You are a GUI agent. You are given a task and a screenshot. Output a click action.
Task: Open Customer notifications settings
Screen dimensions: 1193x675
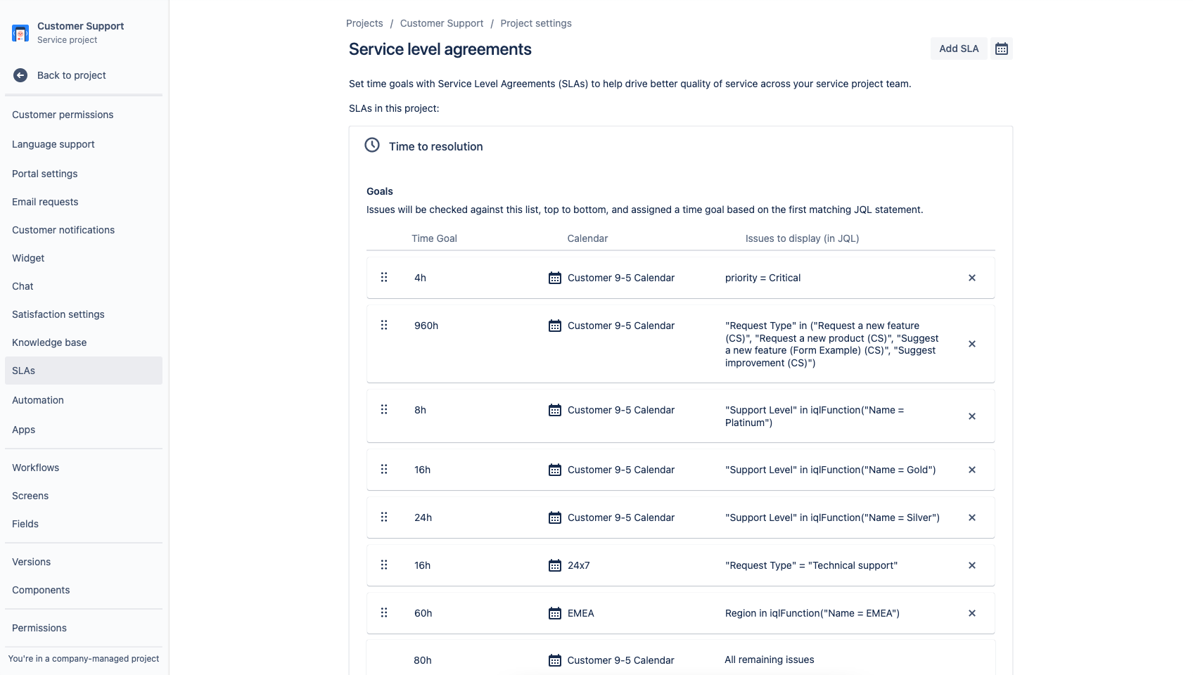click(x=63, y=230)
